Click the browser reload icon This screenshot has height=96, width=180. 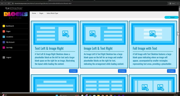coord(9,3)
